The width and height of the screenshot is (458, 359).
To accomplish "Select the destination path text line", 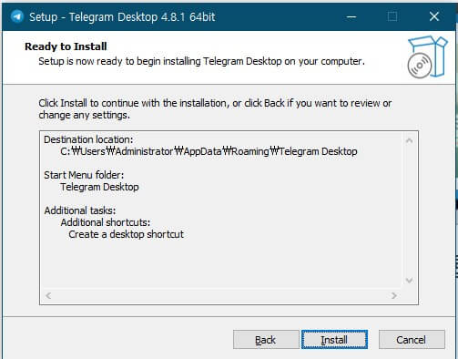I will tap(209, 151).
